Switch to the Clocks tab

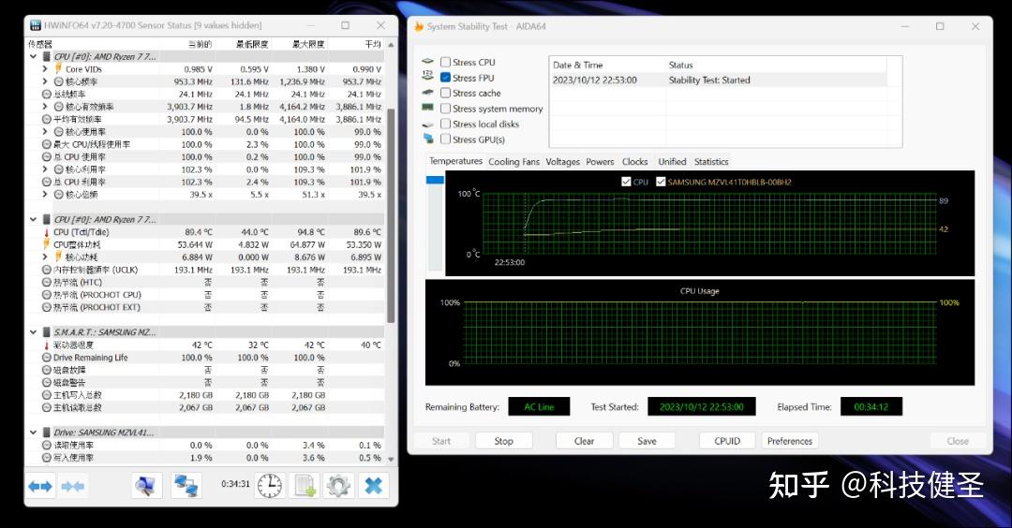[x=634, y=162]
